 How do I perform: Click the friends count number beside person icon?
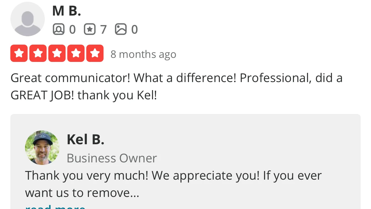(72, 29)
